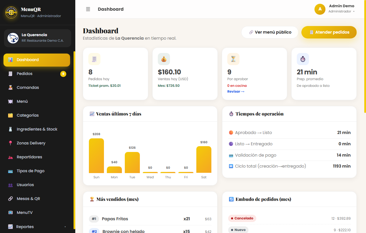366x233 pixels.
Task: Click the Saturday $160 sales bar
Action: 204,159
